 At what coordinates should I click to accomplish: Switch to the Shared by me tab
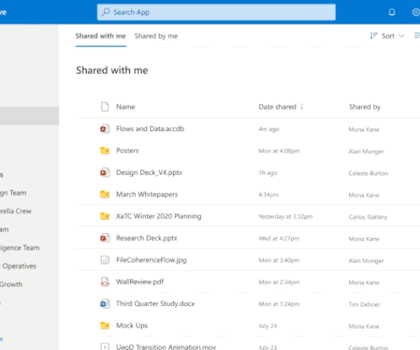pyautogui.click(x=156, y=36)
